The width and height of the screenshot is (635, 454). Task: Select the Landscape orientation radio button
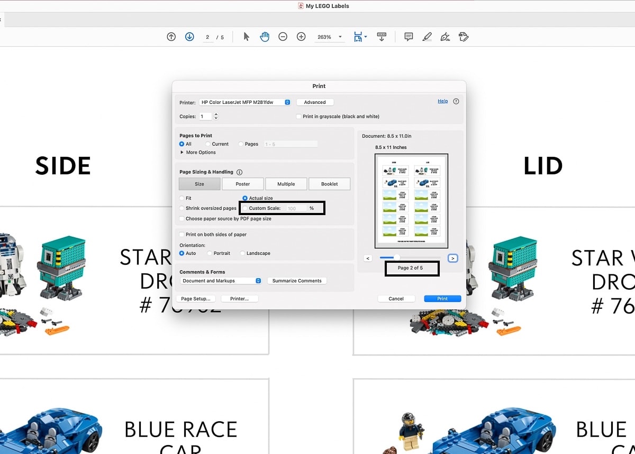(x=243, y=253)
